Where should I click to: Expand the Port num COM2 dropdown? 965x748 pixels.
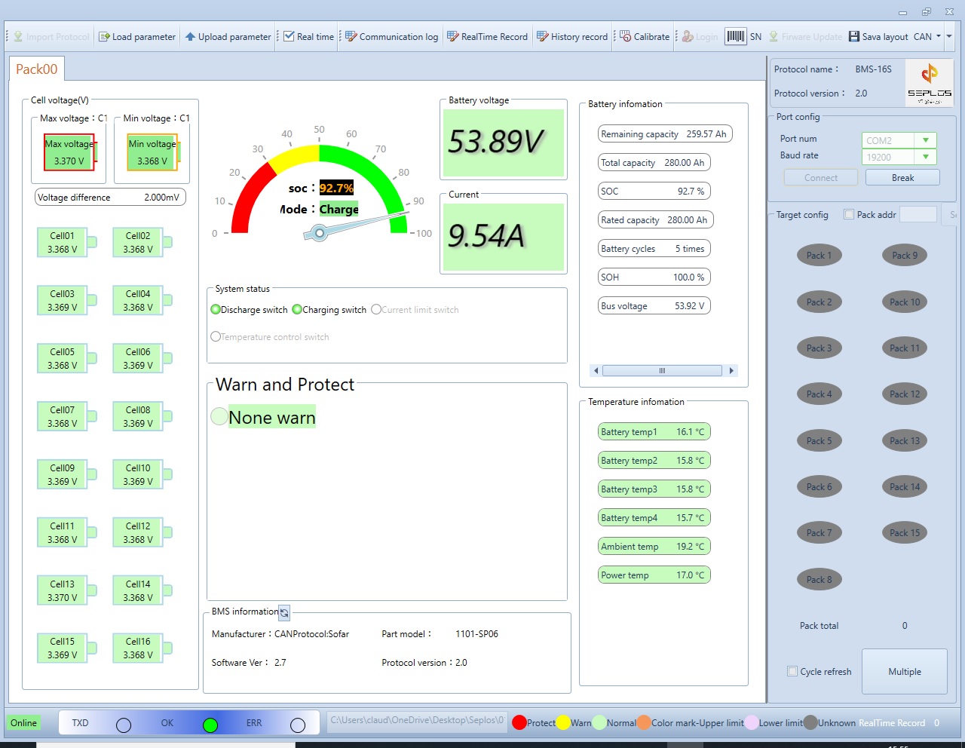click(925, 140)
